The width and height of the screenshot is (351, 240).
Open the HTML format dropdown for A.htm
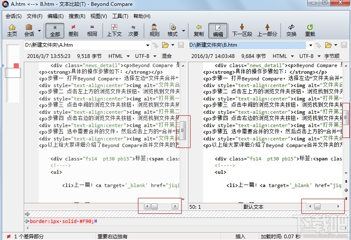point(119,56)
